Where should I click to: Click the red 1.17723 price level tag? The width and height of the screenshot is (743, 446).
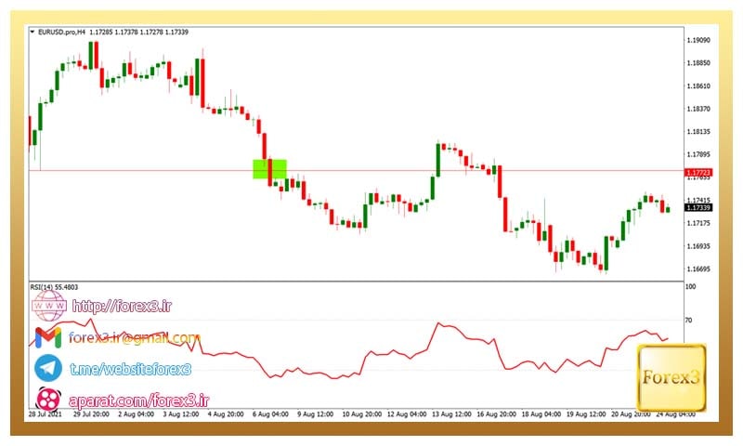click(x=698, y=173)
